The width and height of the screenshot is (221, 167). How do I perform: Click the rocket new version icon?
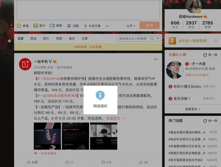172,41
